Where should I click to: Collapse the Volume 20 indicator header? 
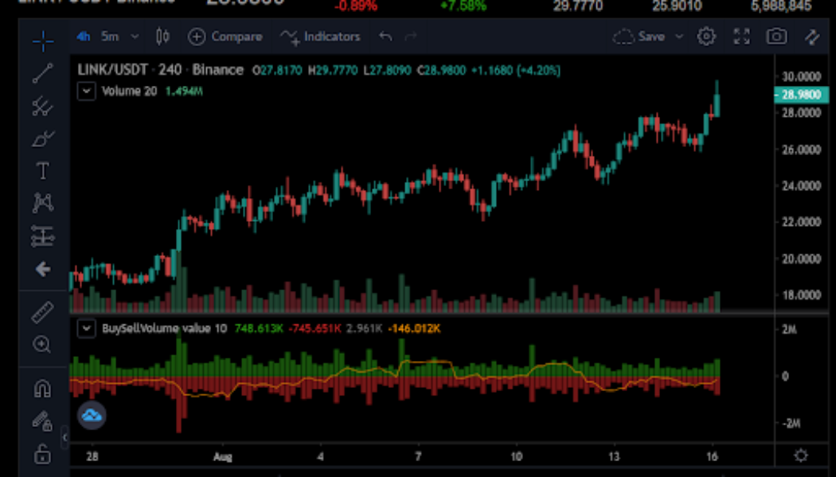click(x=86, y=91)
